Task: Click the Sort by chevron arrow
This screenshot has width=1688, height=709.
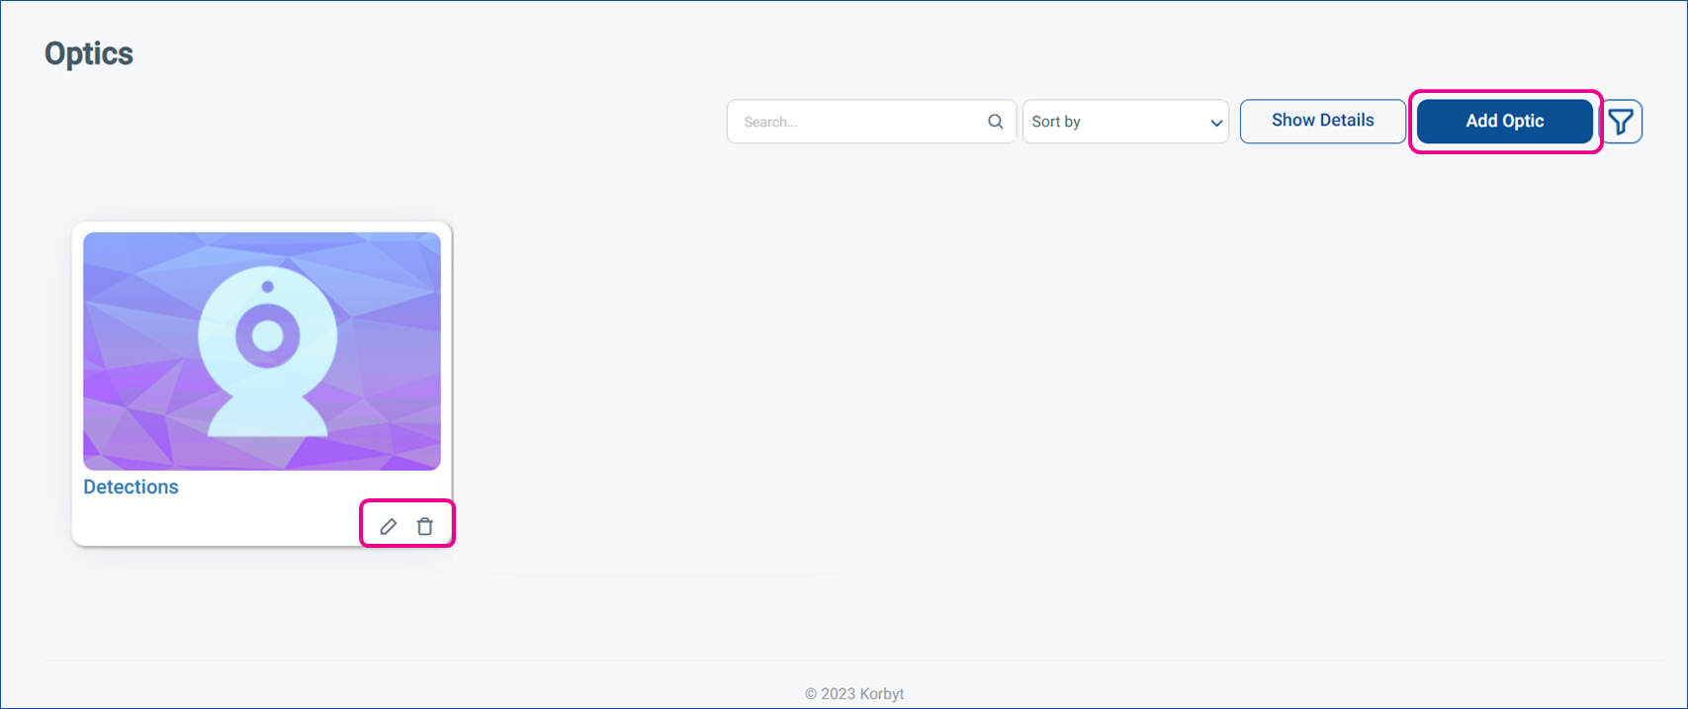Action: 1216,123
